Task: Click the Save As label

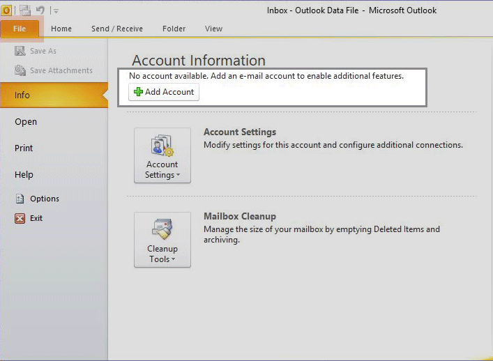Action: click(x=43, y=51)
